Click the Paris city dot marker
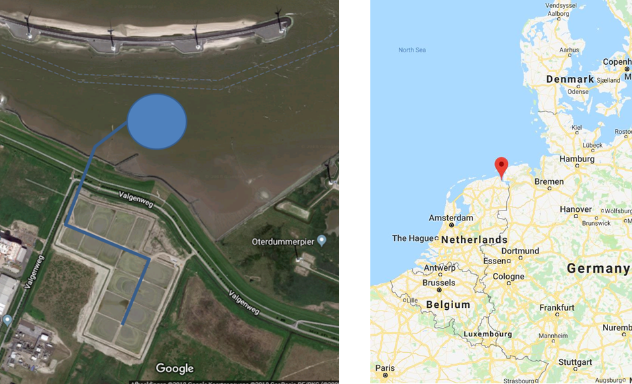The image size is (632, 384). [385, 375]
